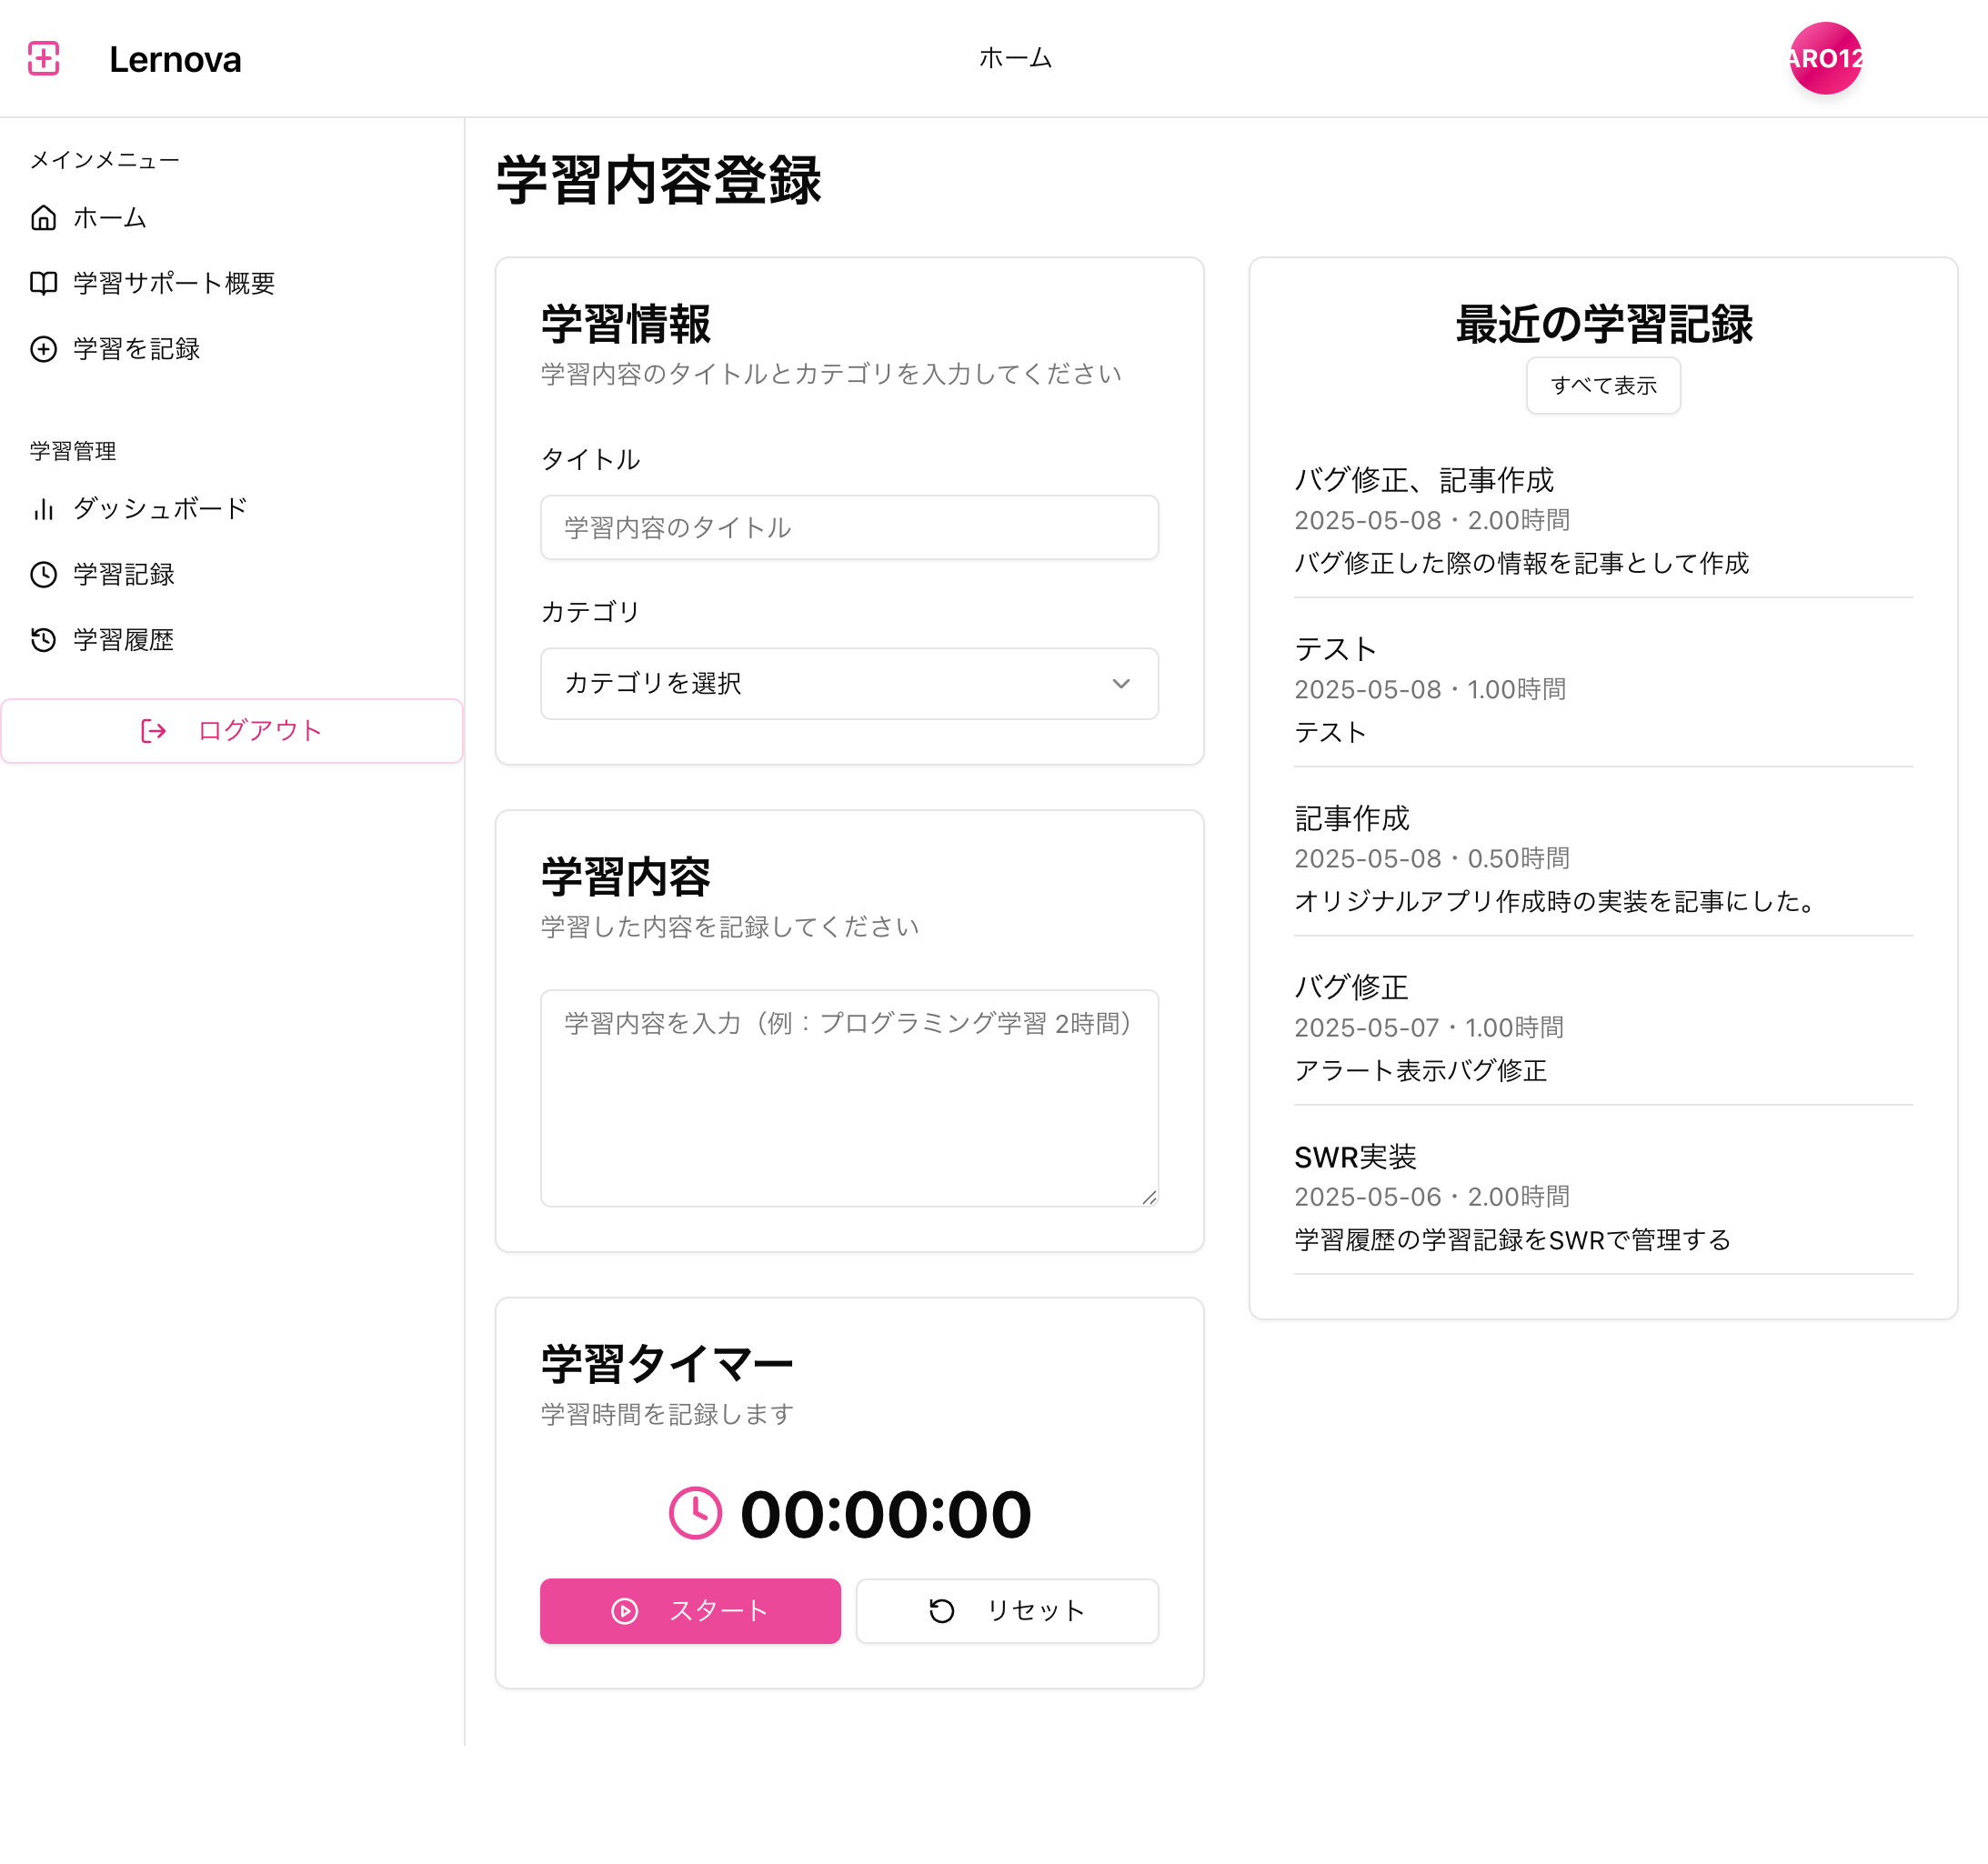Open the user avatar in header

point(1825,58)
